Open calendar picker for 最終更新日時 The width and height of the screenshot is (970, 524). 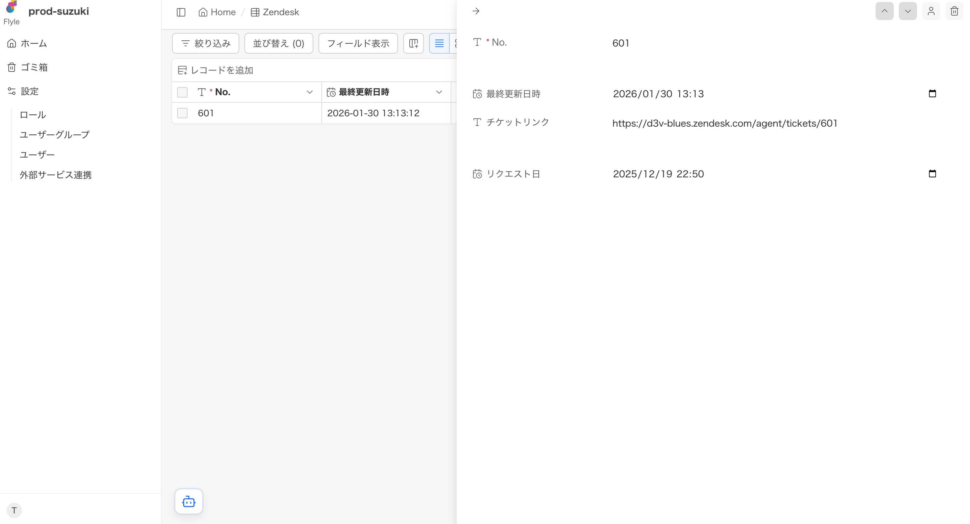point(932,93)
